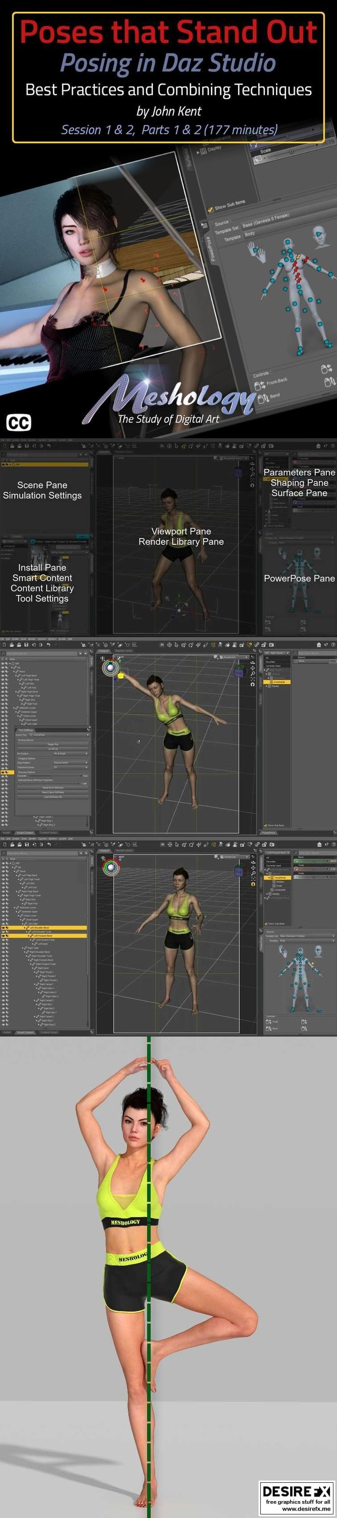Tick Show Sub Items in tilted Parameters panel
The width and height of the screenshot is (337, 1518).
point(210,210)
